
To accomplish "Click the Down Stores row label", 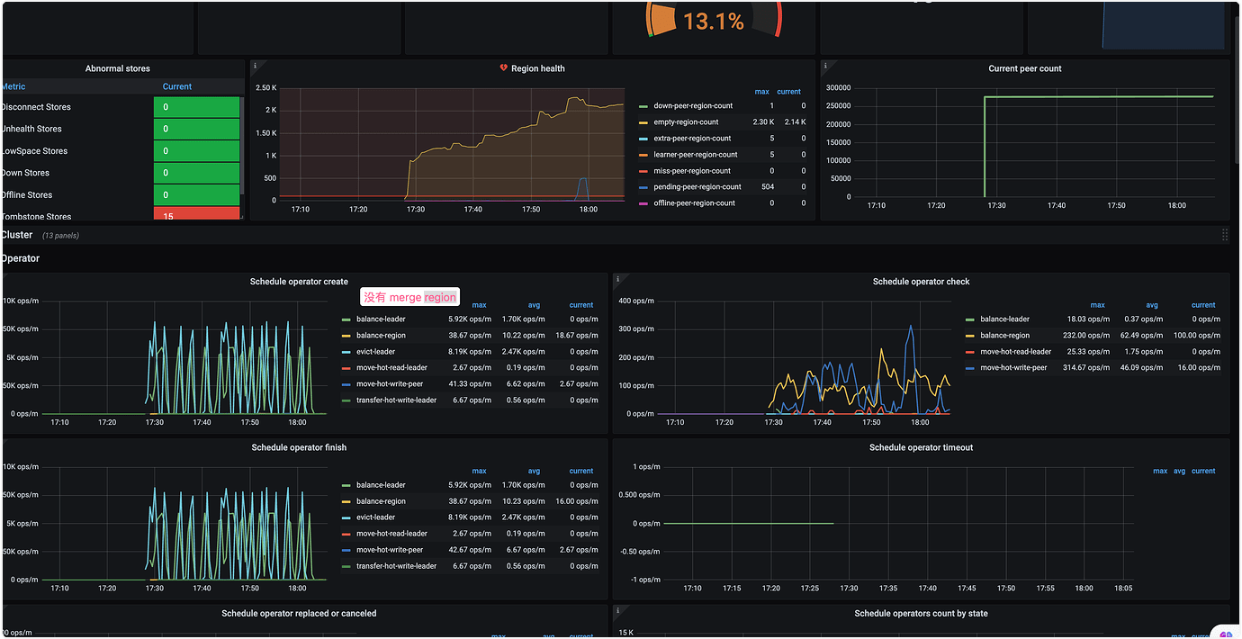I will pyautogui.click(x=25, y=173).
